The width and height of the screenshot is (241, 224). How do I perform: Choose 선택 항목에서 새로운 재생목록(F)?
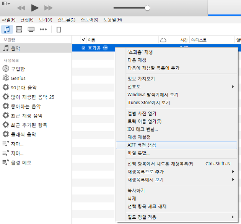tap(176, 164)
